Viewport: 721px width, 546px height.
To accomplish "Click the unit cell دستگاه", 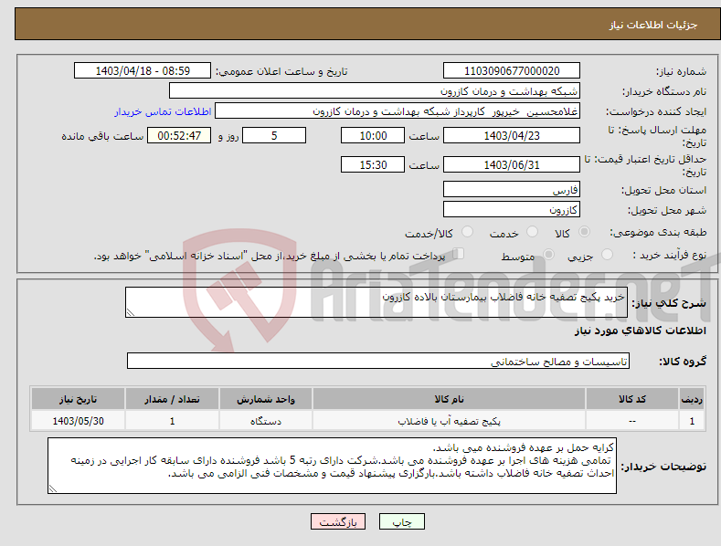I will (x=266, y=421).
